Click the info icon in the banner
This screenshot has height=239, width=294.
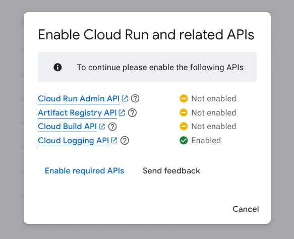pyautogui.click(x=57, y=67)
